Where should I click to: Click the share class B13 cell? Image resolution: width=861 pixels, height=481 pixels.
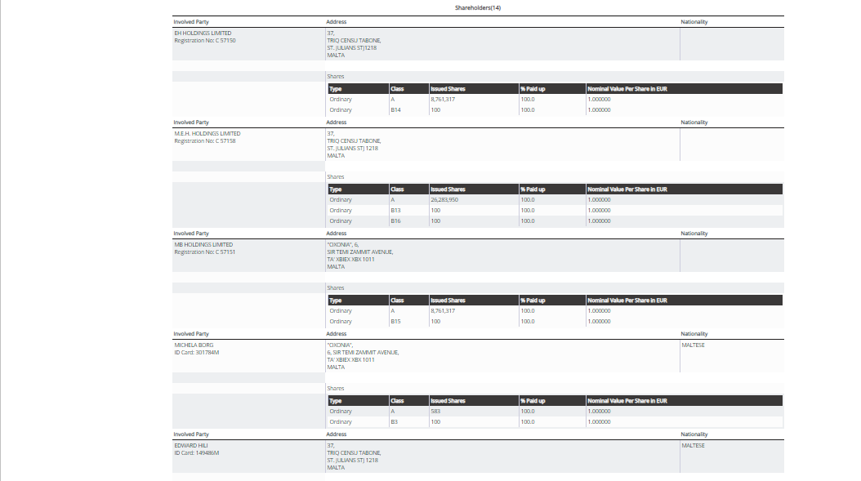395,211
